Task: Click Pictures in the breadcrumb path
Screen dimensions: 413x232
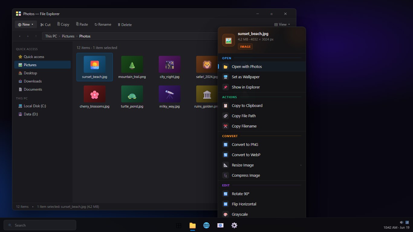Action: tap(68, 36)
